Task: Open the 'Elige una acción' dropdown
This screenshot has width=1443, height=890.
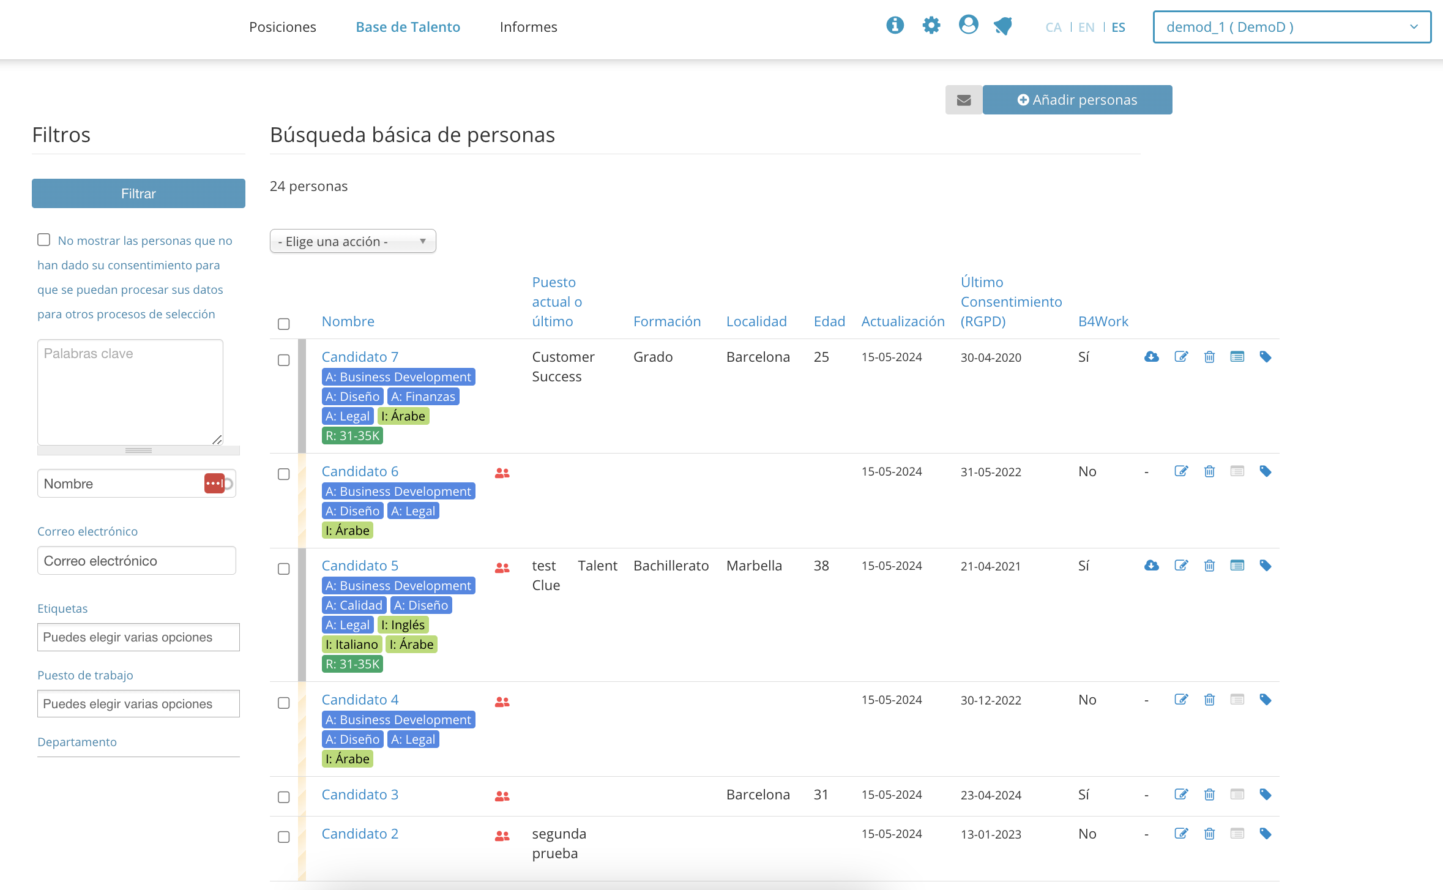Action: pyautogui.click(x=352, y=241)
